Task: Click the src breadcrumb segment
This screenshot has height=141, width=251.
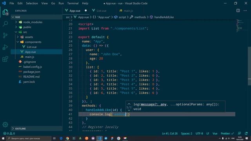Action: point(68,17)
